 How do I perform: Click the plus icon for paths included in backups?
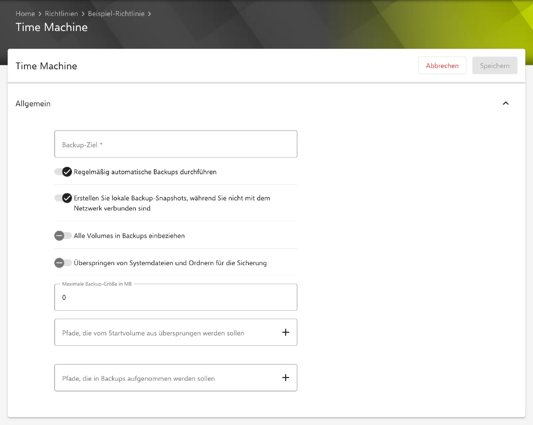(x=285, y=377)
